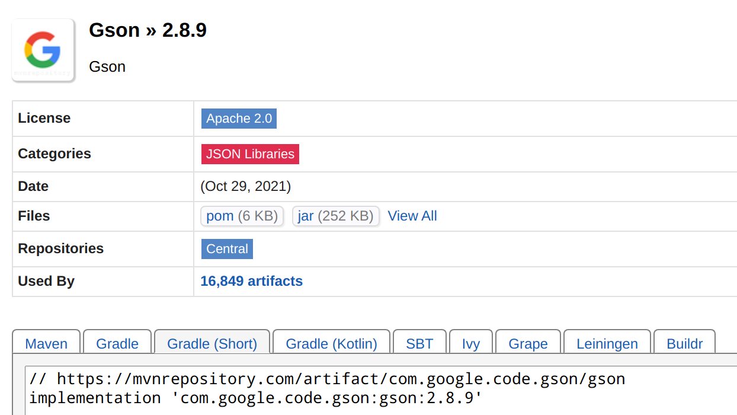Switch to the Leiningen tab
Viewport: 737px width, 415px height.
[607, 343]
